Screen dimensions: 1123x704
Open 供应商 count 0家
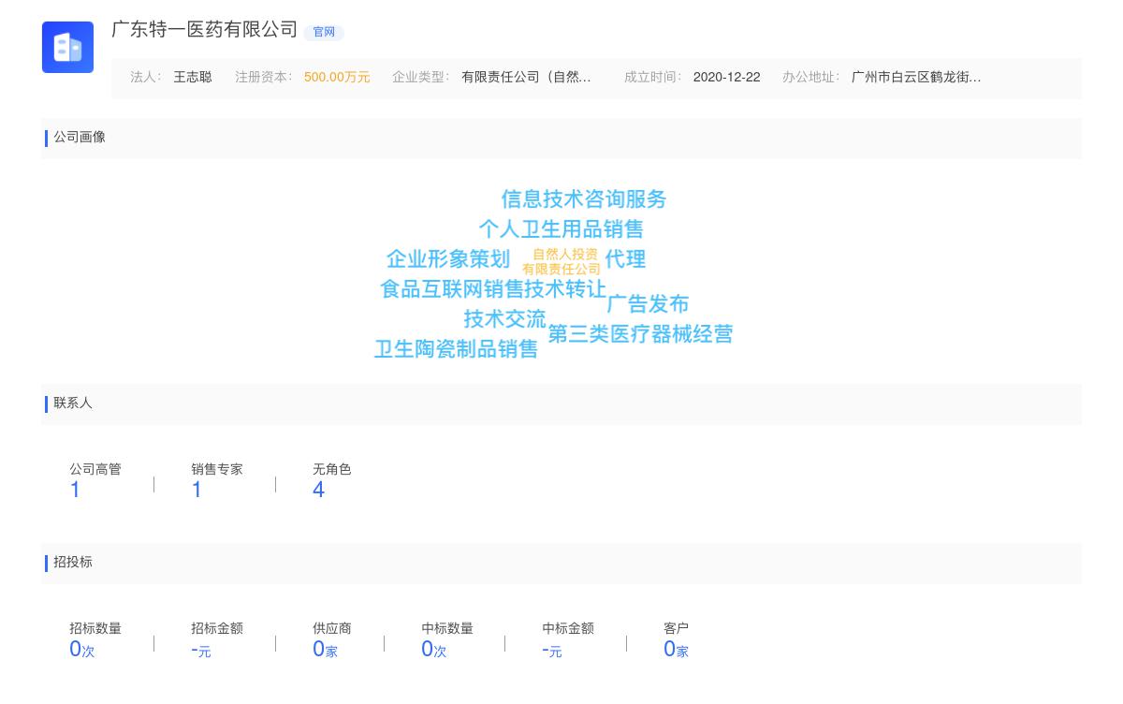(x=325, y=650)
